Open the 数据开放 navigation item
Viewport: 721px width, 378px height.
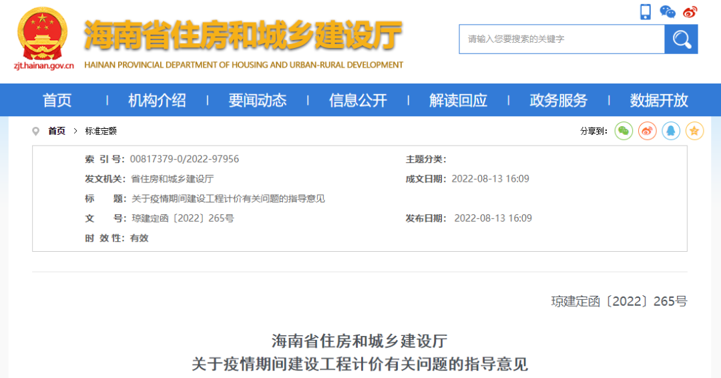point(659,100)
